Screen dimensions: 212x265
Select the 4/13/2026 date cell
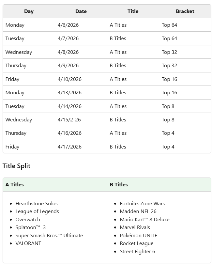[69, 93]
